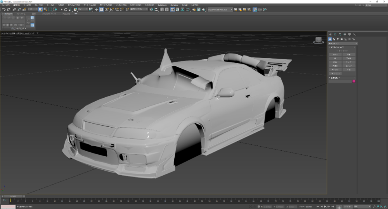The image size is (388, 209).
Task: Click the ViewCube in viewport corner
Action: click(318, 40)
